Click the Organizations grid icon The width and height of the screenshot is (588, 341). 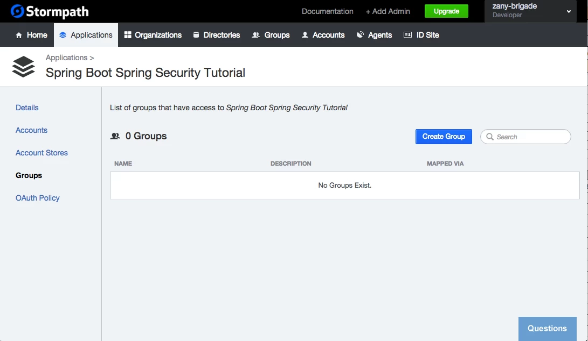tap(128, 35)
